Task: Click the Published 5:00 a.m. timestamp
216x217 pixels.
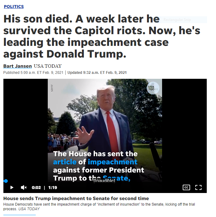Action: coord(33,73)
